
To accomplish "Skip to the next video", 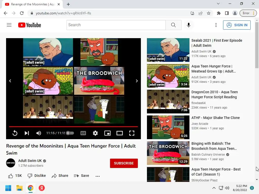I will 27,133.
